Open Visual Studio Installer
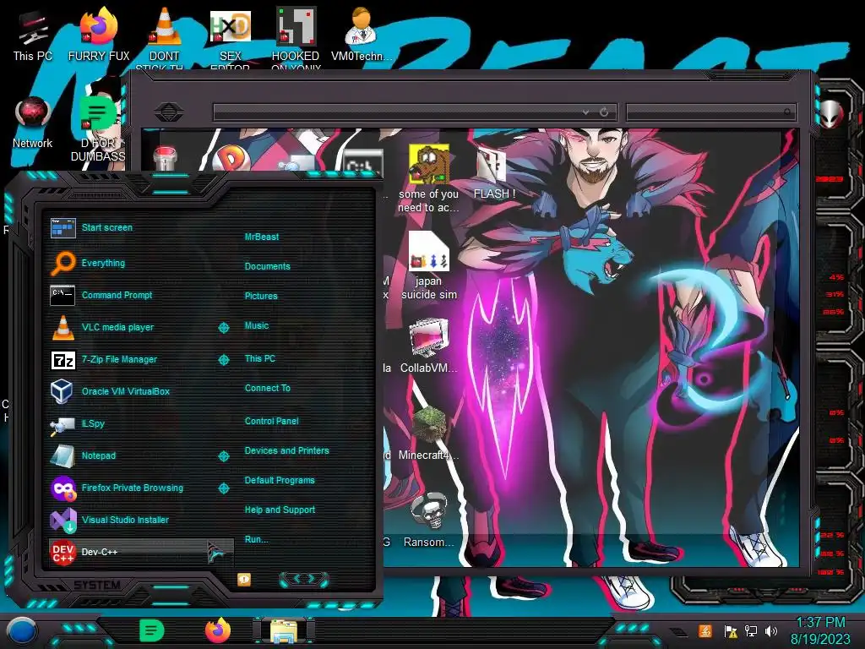Image resolution: width=865 pixels, height=649 pixels. click(x=141, y=520)
